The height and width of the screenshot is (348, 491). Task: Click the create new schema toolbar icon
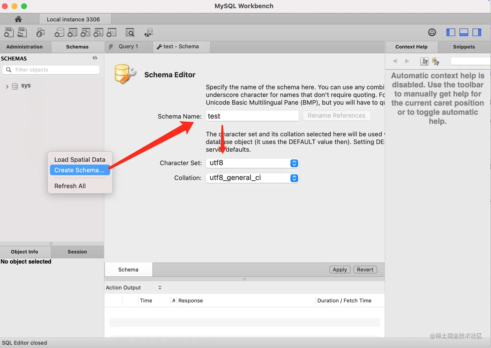point(59,32)
